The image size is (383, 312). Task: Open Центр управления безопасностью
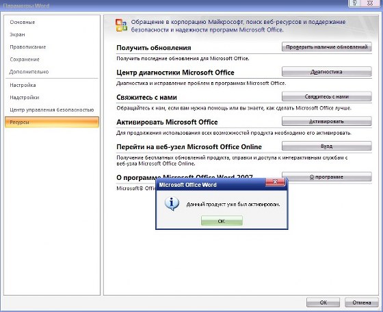pos(52,110)
